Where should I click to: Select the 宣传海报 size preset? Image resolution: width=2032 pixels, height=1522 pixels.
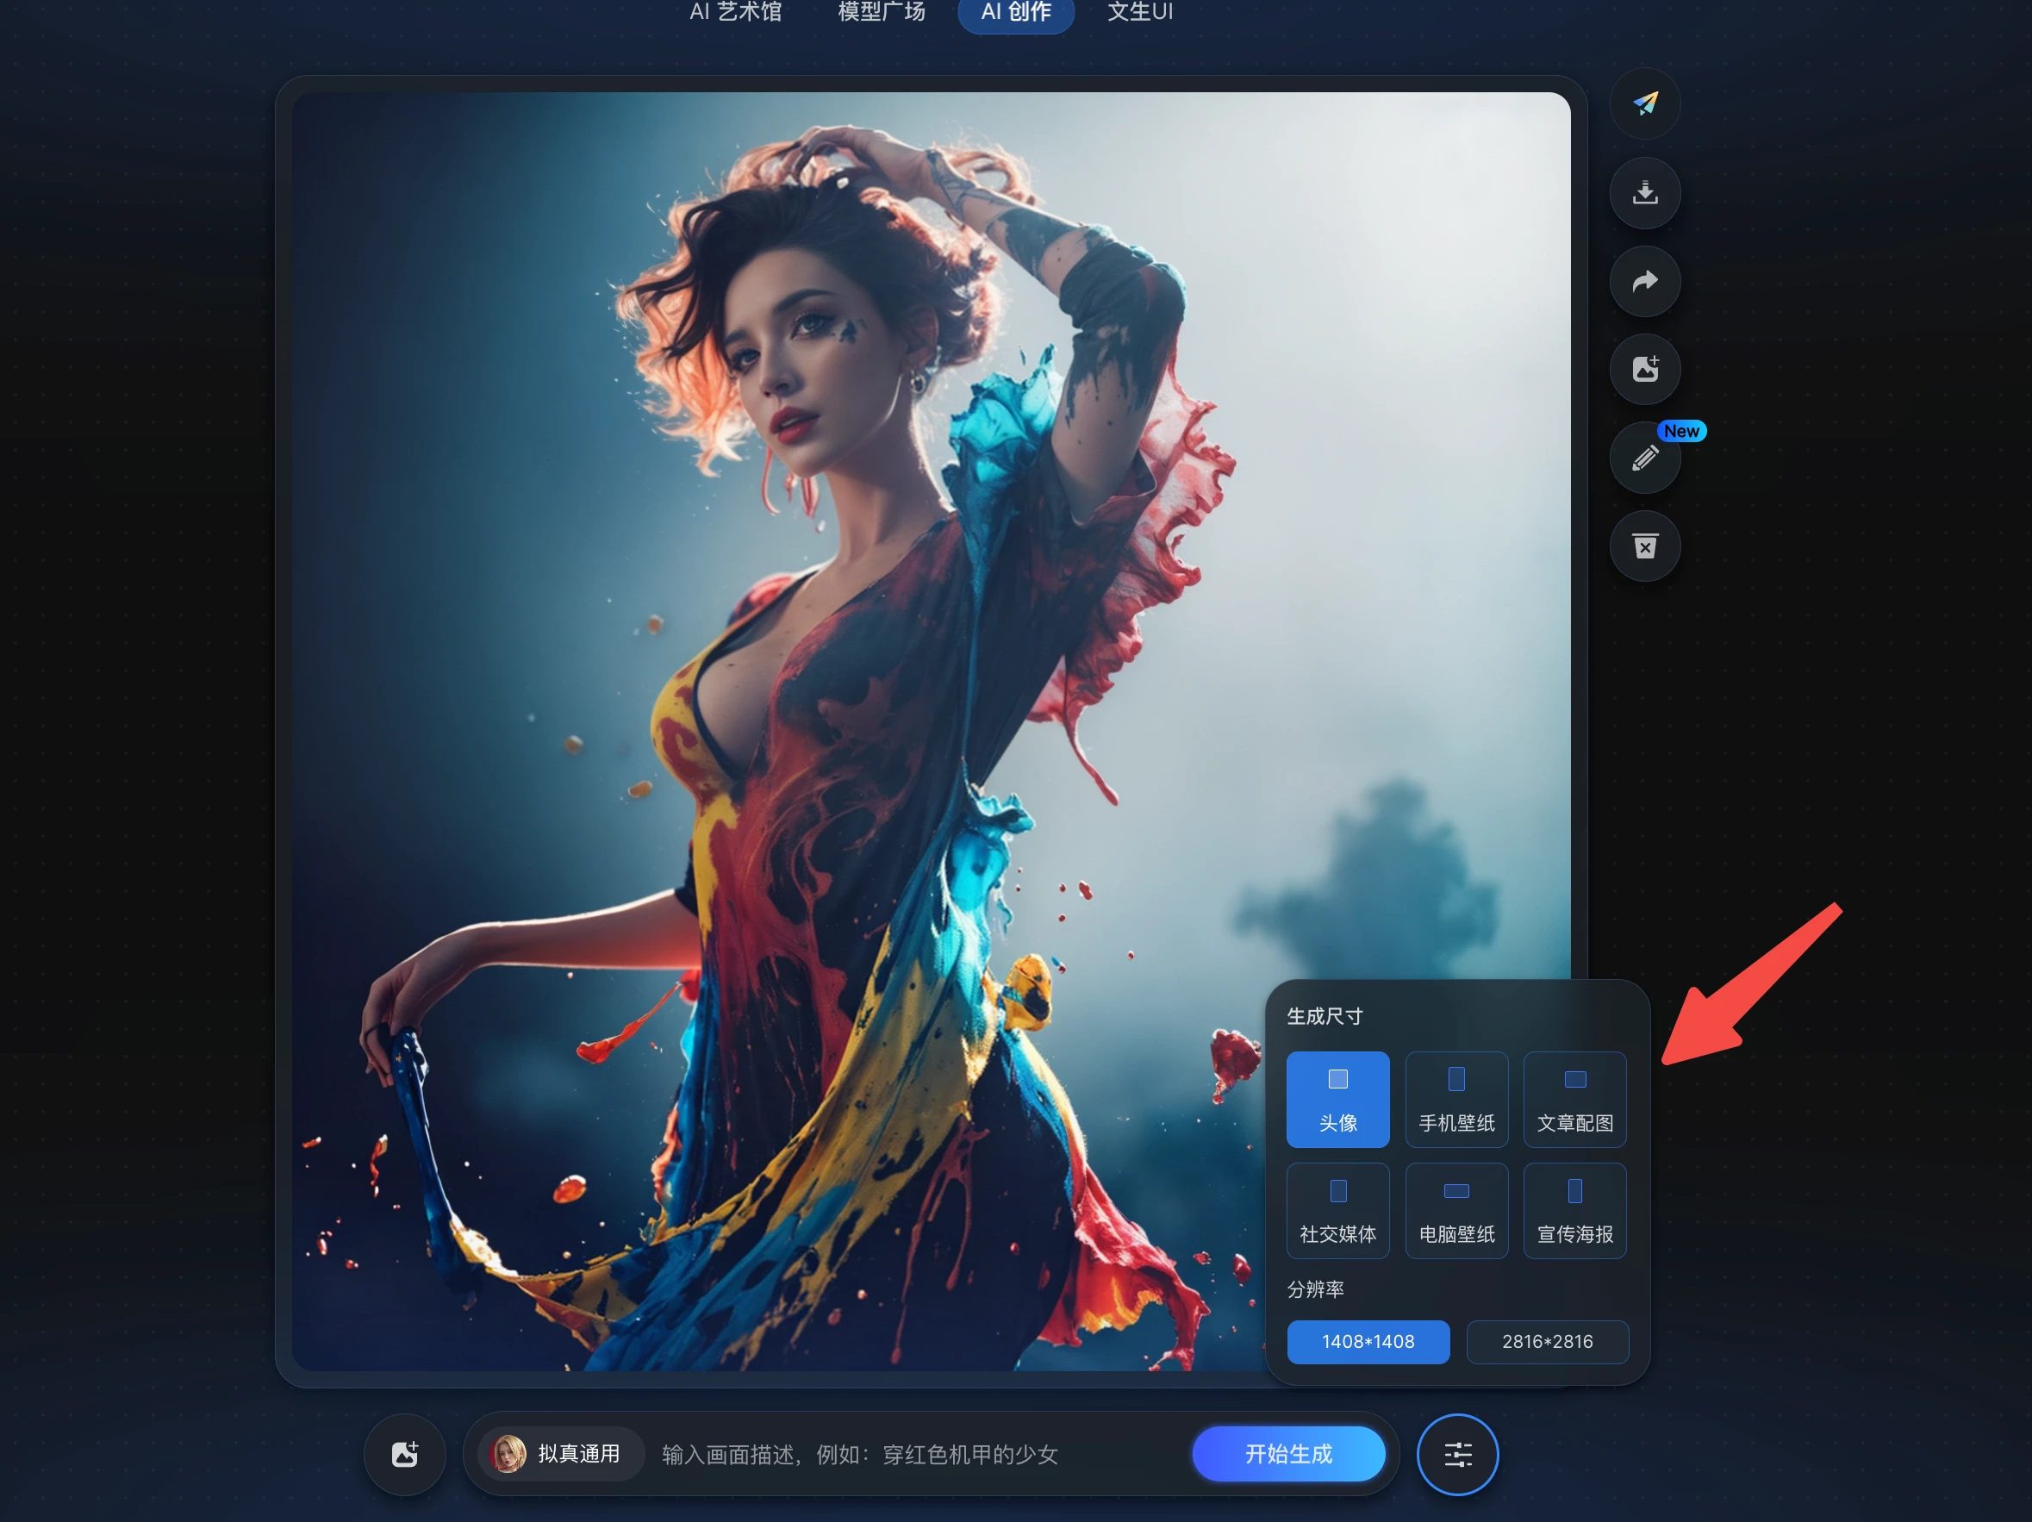pos(1574,1210)
